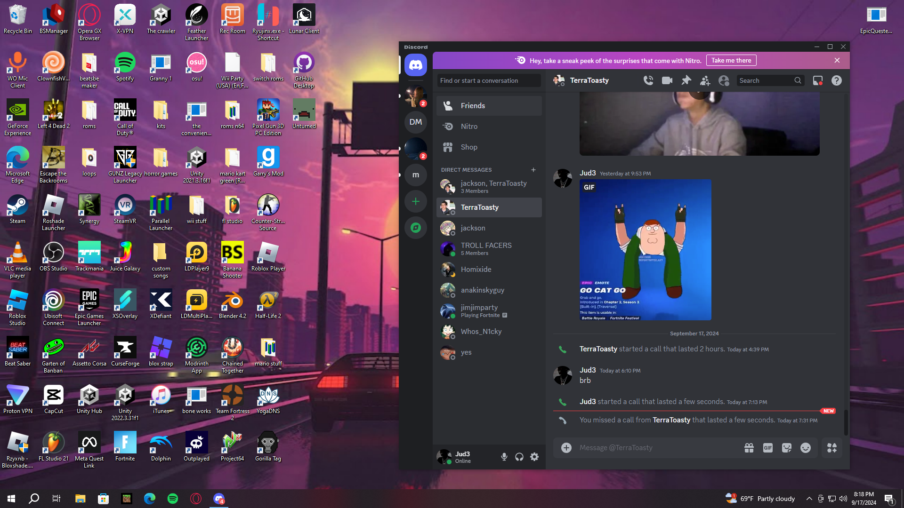Open pinned messages
The width and height of the screenshot is (904, 508).
tap(686, 80)
